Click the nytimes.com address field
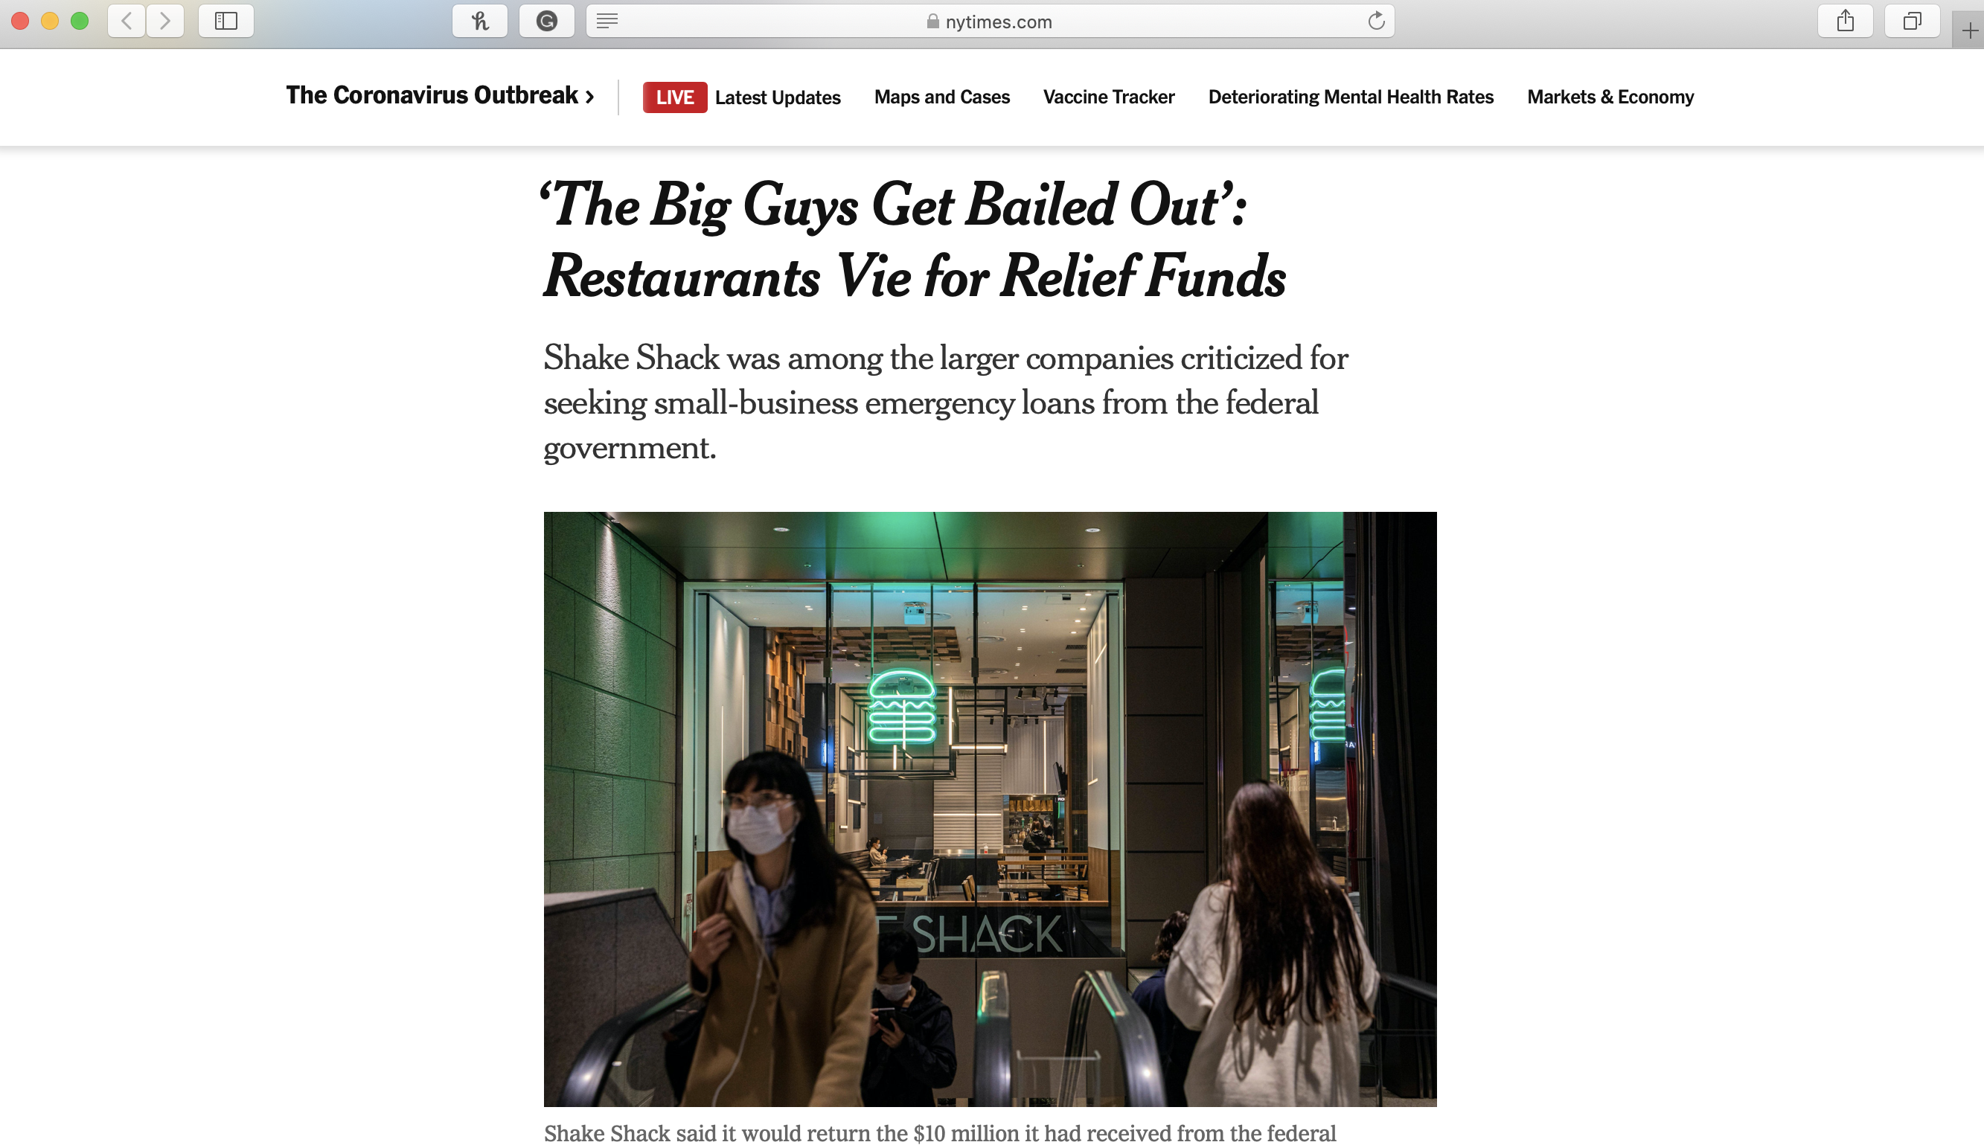Screen dimensions: 1984x1145 [x=990, y=22]
